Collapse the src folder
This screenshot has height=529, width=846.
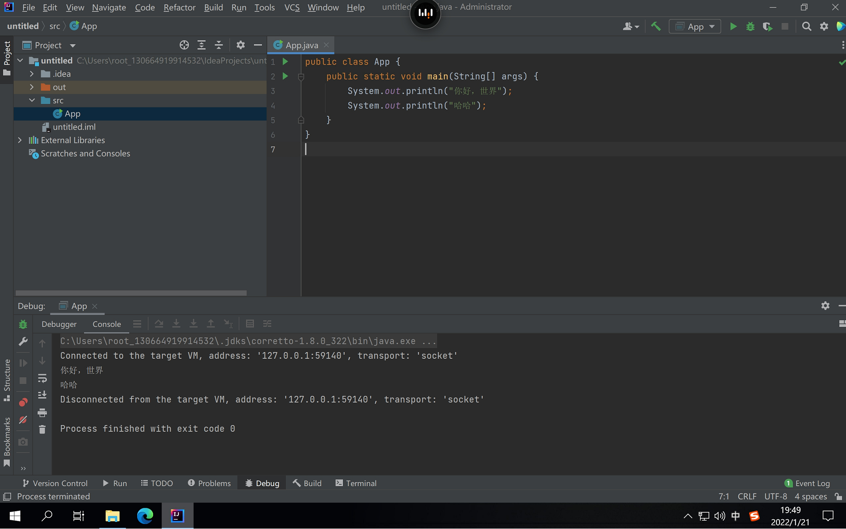(x=32, y=100)
